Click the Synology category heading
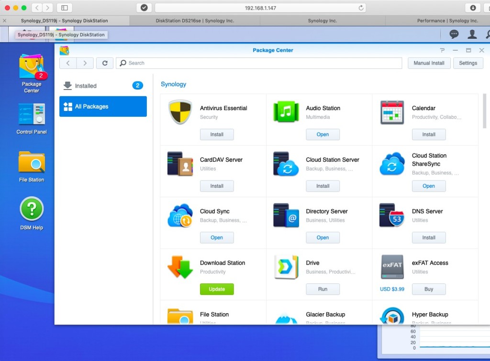Viewport: 490px width, 361px height. pyautogui.click(x=173, y=84)
